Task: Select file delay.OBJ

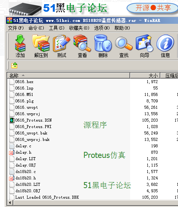Action: click(26, 165)
